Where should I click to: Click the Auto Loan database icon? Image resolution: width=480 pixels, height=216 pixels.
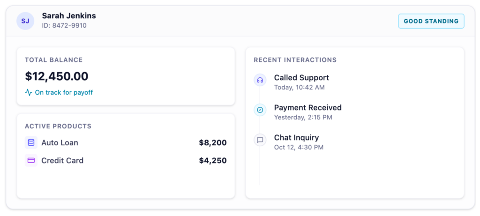(31, 143)
